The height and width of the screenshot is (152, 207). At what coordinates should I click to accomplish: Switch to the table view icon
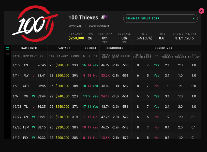(x=8, y=49)
